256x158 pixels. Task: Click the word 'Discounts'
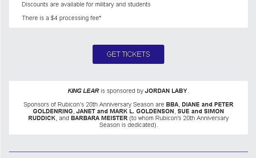coord(35,4)
